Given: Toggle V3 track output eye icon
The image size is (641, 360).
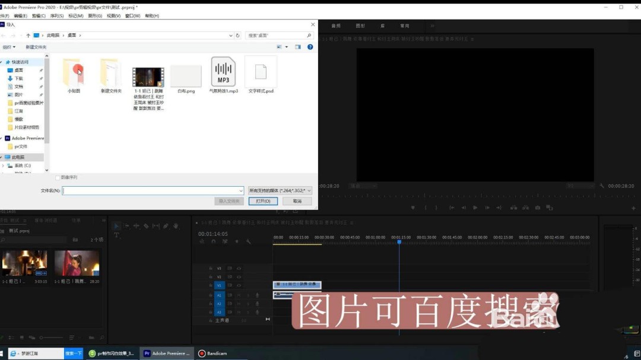Looking at the screenshot, I should (239, 269).
